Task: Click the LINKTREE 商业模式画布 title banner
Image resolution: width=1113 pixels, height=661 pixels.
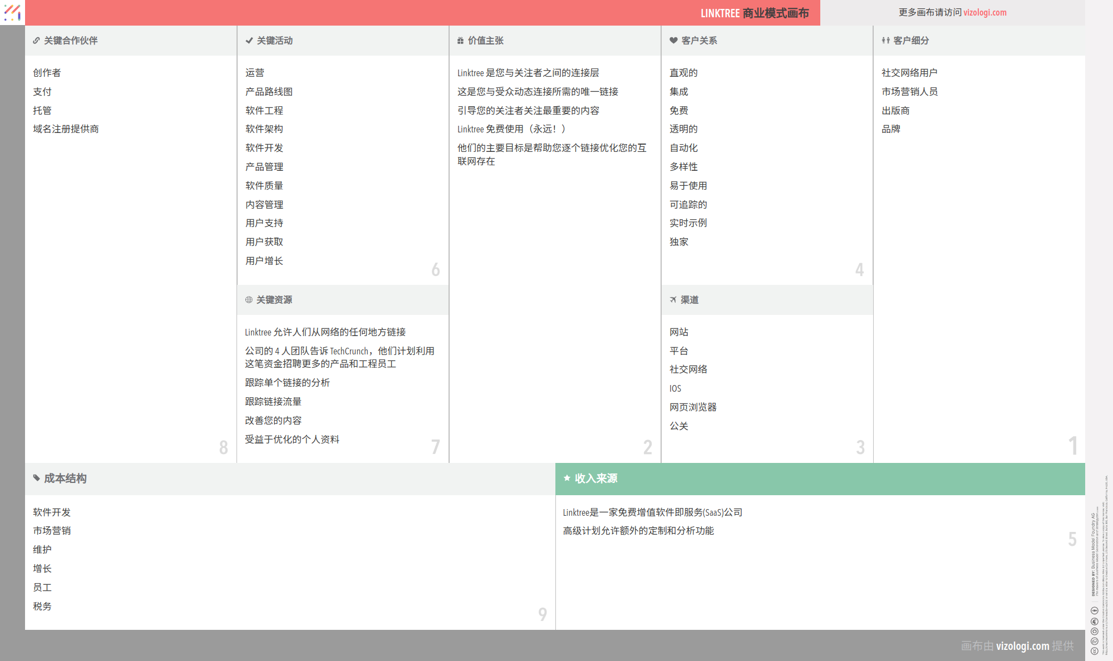Action: [754, 13]
